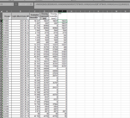Select row 12 header
130x118 pixels.
coord(1,45)
